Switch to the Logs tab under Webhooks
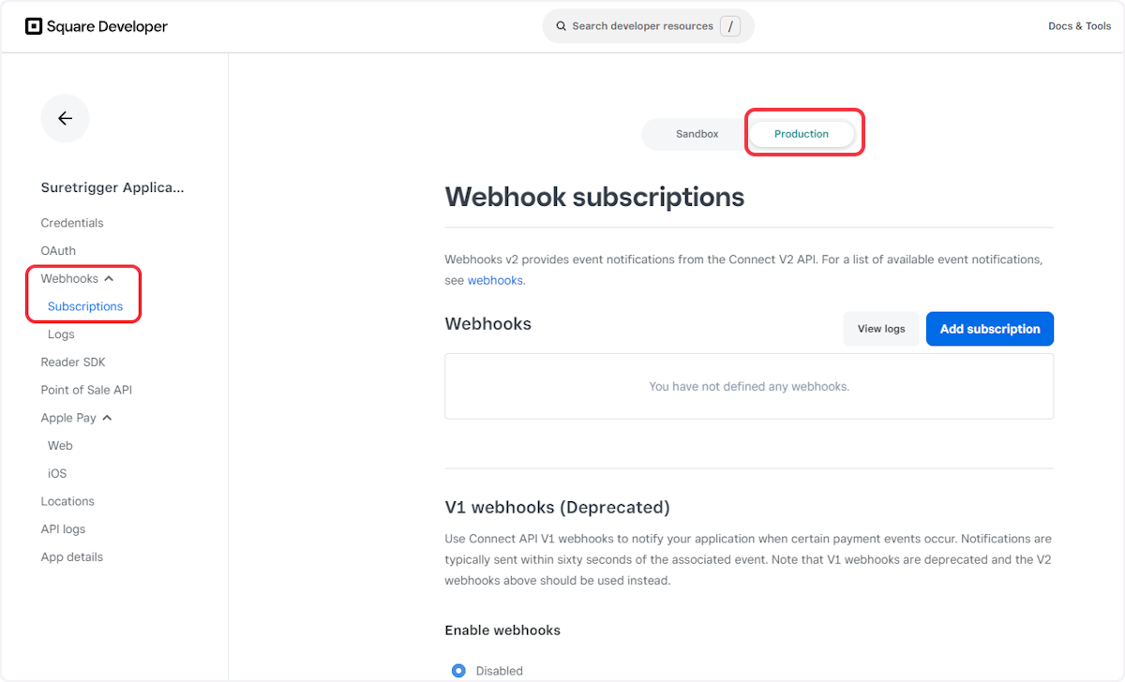This screenshot has width=1125, height=682. pos(61,334)
